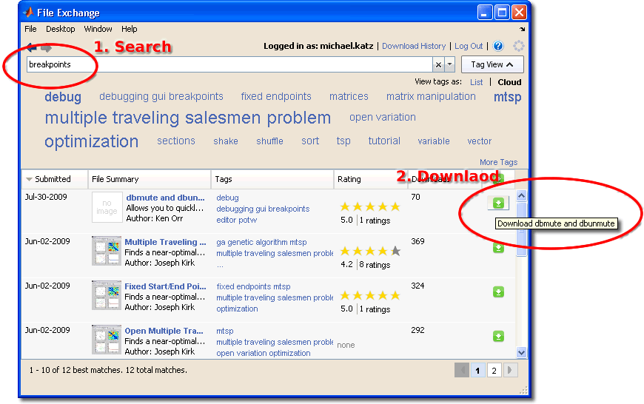This screenshot has width=644, height=404.
Task: Download the Fixed Start/End Points file
Action: 498,292
